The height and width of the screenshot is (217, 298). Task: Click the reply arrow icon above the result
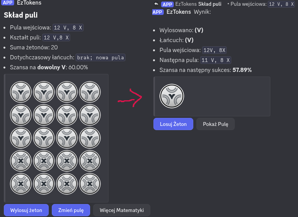(x=156, y=4)
